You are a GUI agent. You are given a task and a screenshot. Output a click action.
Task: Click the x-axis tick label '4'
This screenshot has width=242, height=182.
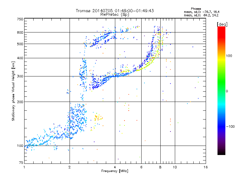click(115, 167)
